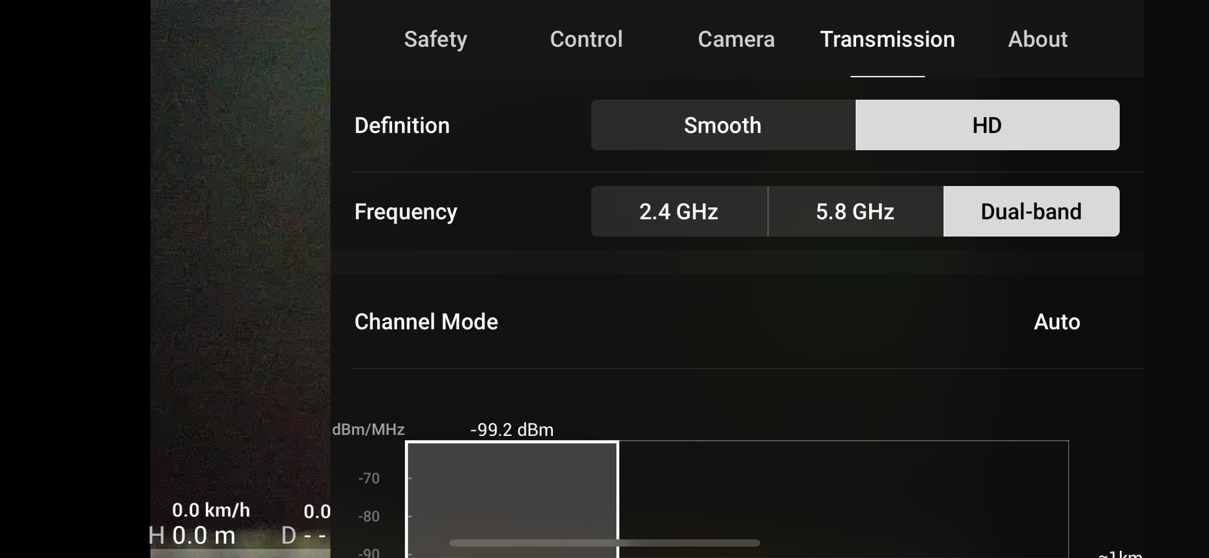The height and width of the screenshot is (558, 1209).
Task: Set Definition to Smooth
Action: [722, 125]
